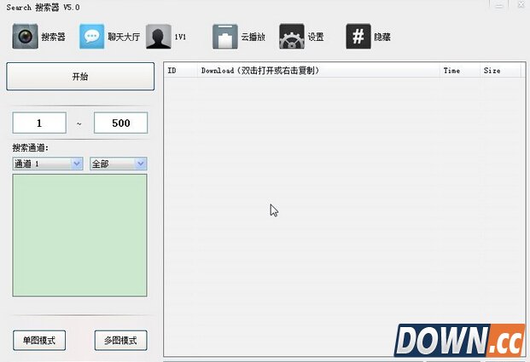Minimize the Search 搜索器 window
Screen dimensions: 530x362
499,5
